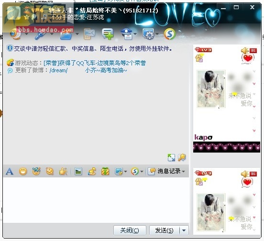This screenshot has width=264, height=241.
Task: Open video call options dropdown arrow
Action: (x=27, y=34)
